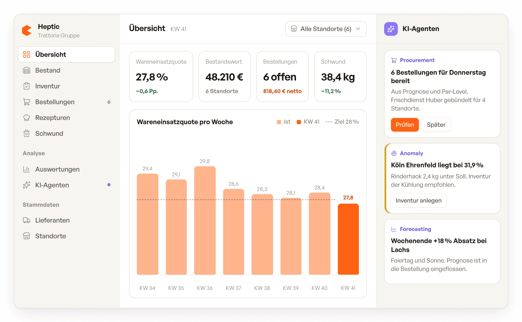Click the Standorte store icon in sidebar
The width and height of the screenshot is (522, 322).
[27, 236]
